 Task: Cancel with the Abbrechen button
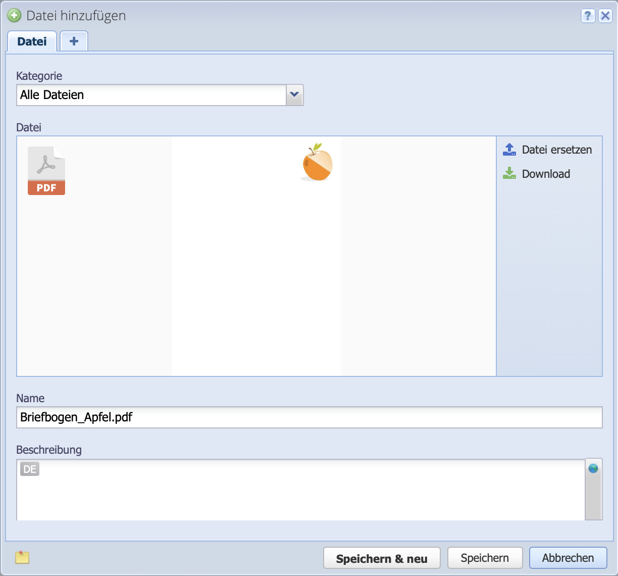click(x=568, y=558)
